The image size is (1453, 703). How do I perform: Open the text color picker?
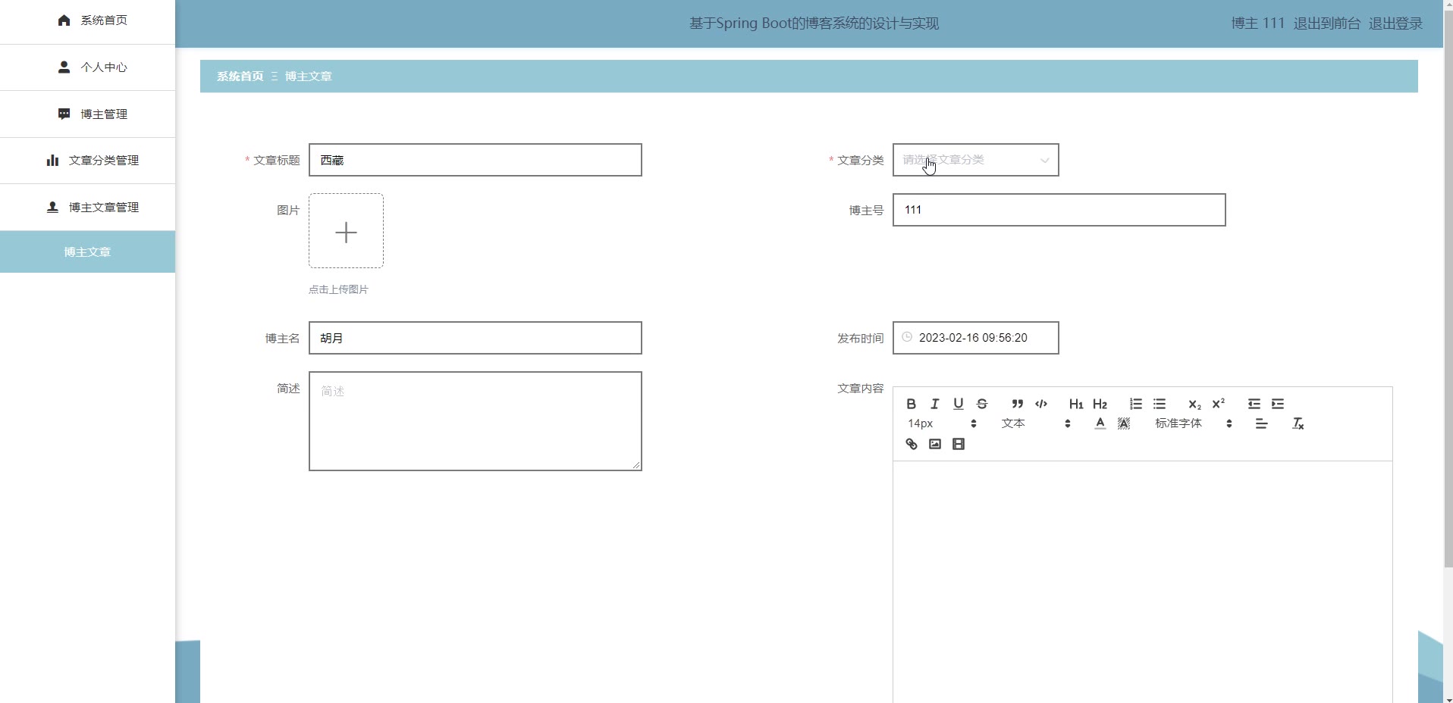point(1100,423)
